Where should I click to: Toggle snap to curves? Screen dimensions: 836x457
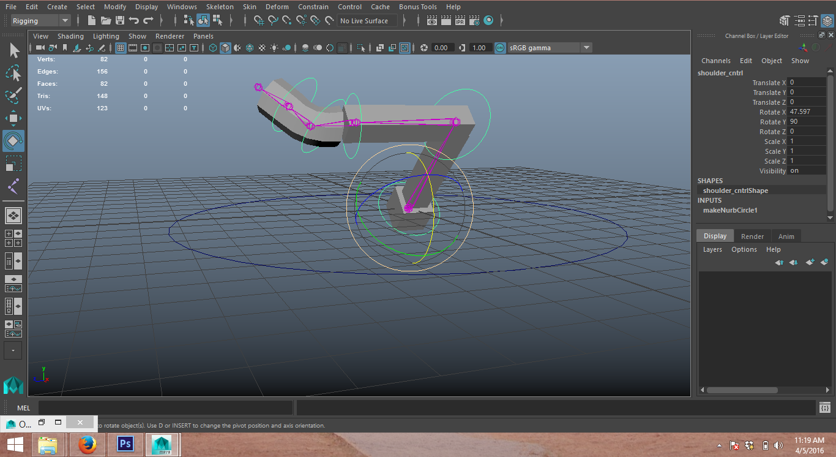coord(273,20)
